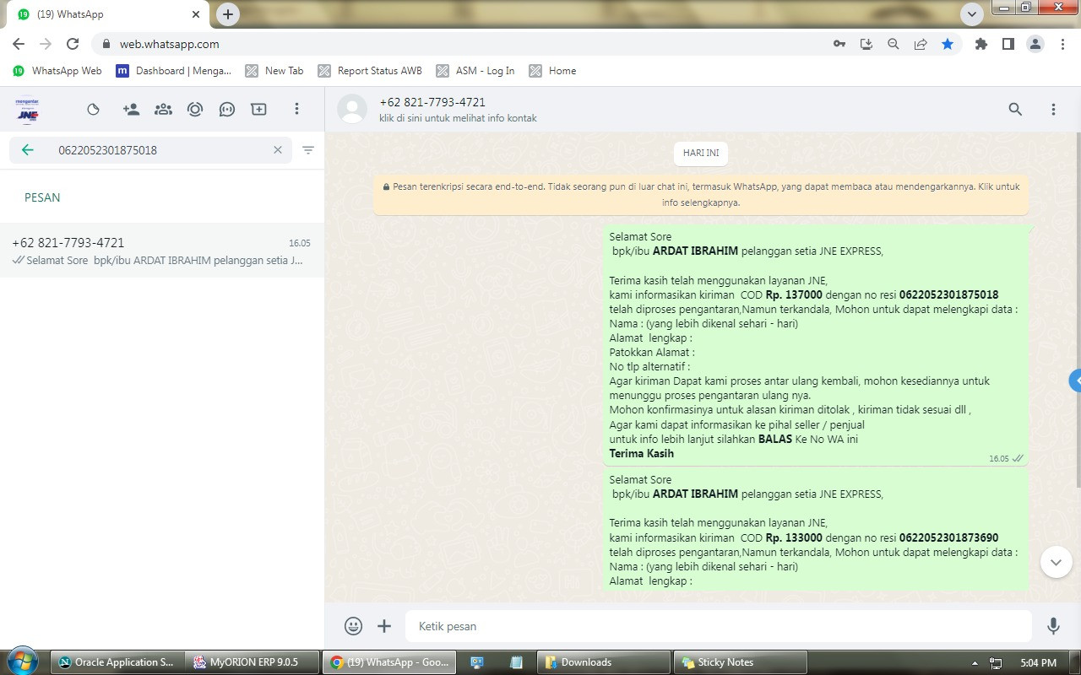
Task: Toggle the bookmark star
Action: [948, 44]
